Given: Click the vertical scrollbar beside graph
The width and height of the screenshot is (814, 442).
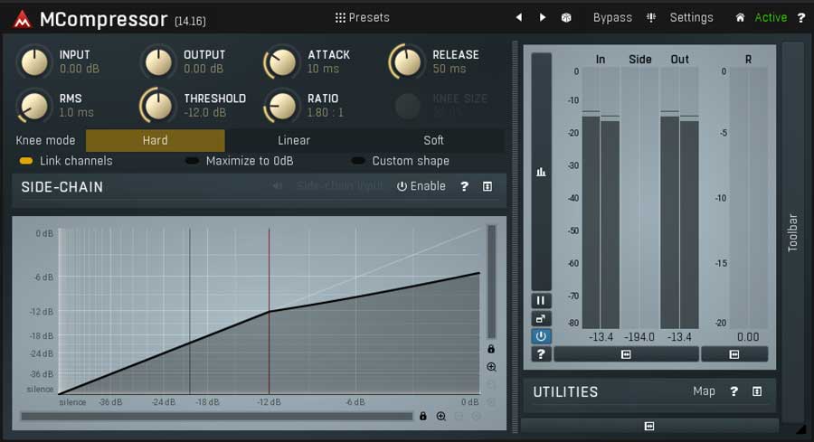Looking at the screenshot, I should (491, 282).
